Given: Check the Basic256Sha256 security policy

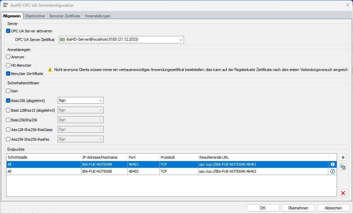Looking at the screenshot, I should click(x=8, y=120).
